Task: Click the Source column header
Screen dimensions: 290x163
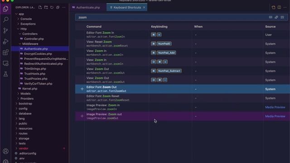Action: [270, 27]
